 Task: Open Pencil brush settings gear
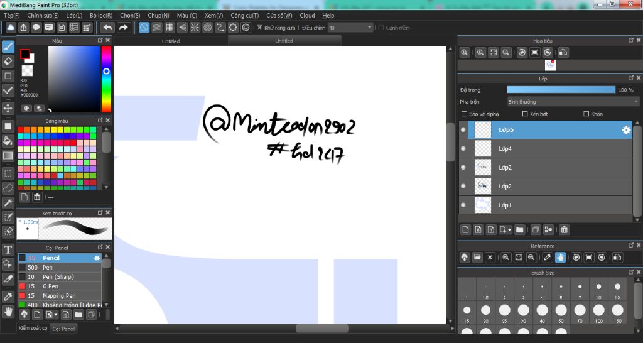click(x=97, y=258)
